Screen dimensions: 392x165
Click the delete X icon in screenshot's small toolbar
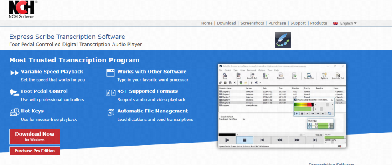[x=235, y=82]
